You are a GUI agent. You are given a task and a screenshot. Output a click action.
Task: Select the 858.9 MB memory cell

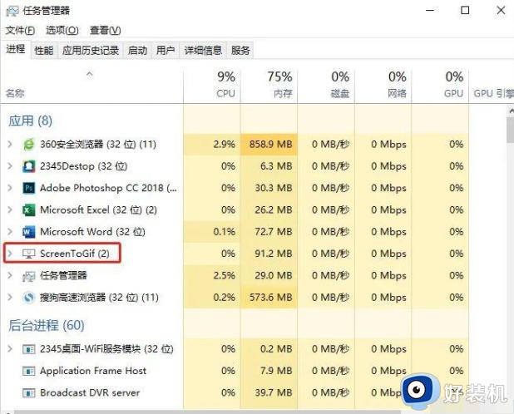tap(269, 144)
